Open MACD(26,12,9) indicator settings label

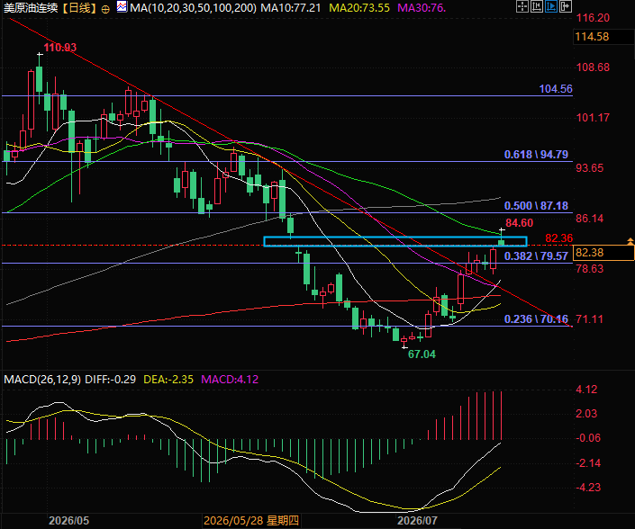click(x=42, y=380)
